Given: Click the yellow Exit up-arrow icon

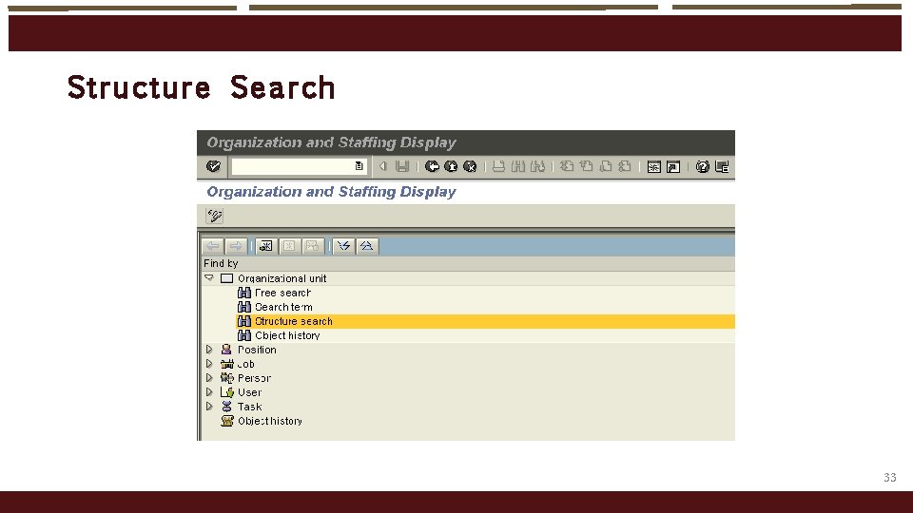Looking at the screenshot, I should [451, 167].
